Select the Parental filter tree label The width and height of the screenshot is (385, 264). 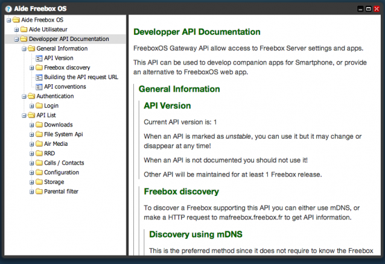point(61,192)
